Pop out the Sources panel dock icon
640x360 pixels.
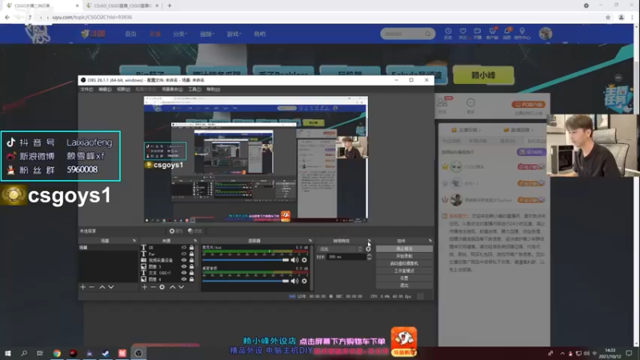(x=195, y=241)
